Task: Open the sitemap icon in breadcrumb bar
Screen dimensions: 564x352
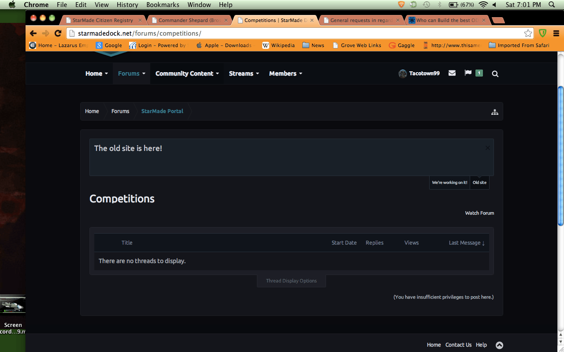Action: pos(494,112)
